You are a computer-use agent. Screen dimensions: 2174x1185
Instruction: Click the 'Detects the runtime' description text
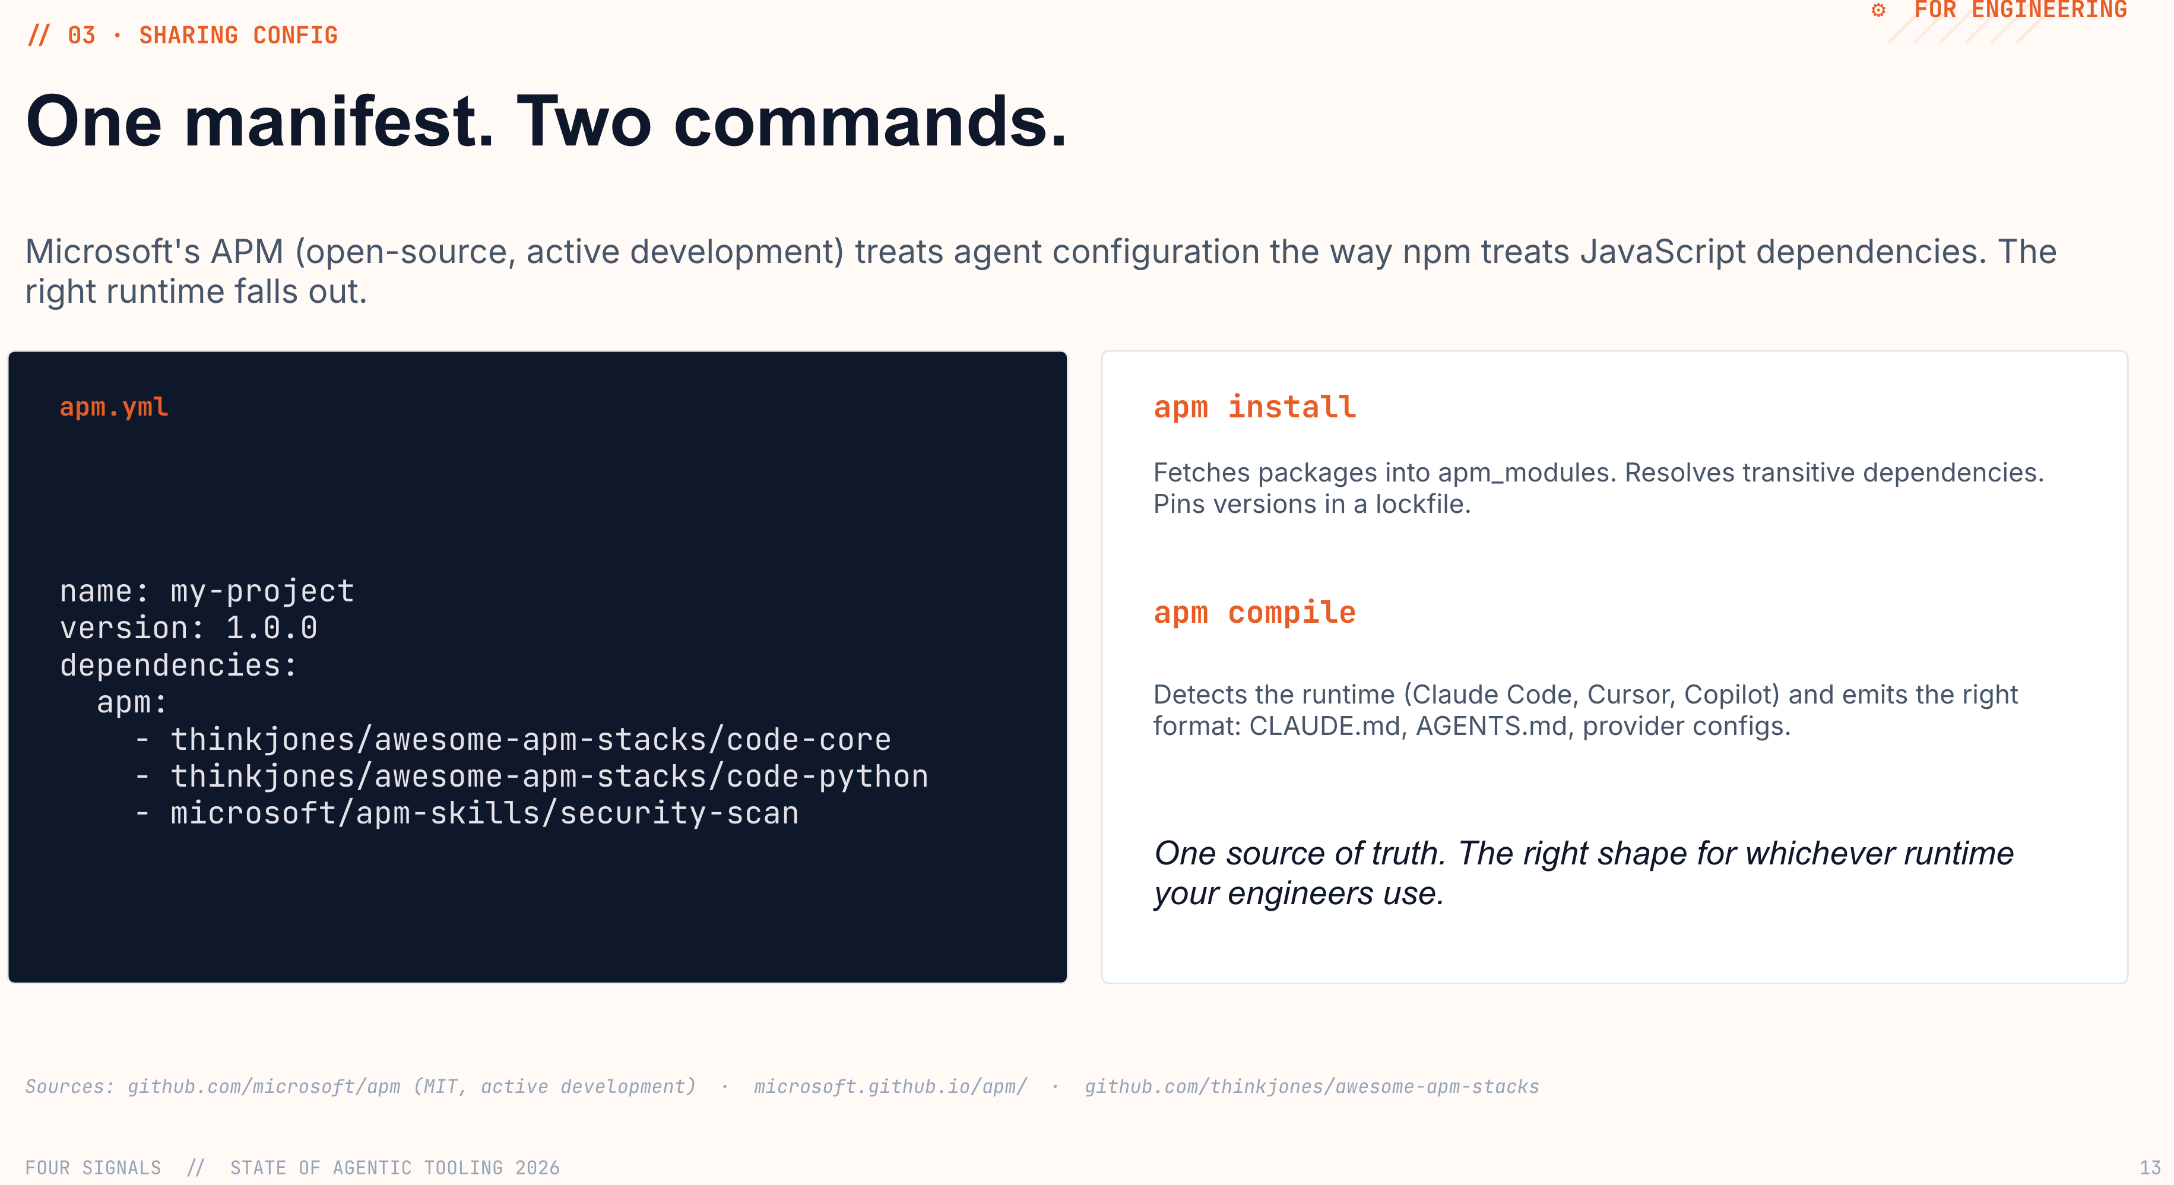1585,710
